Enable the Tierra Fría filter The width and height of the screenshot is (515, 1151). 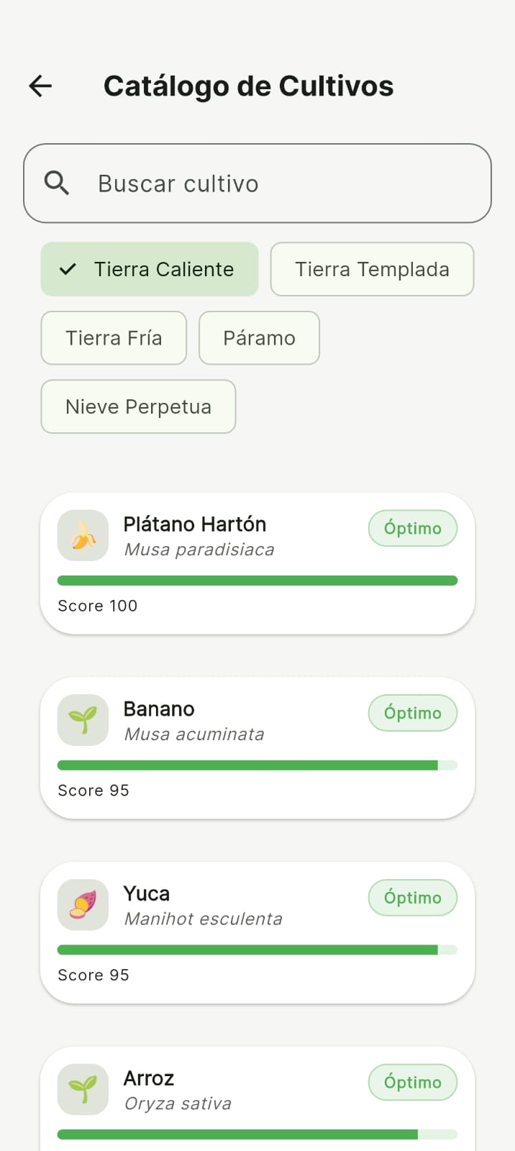coord(113,337)
